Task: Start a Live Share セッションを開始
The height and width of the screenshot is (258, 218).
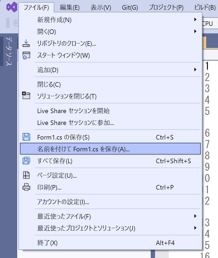Action: pyautogui.click(x=110, y=111)
